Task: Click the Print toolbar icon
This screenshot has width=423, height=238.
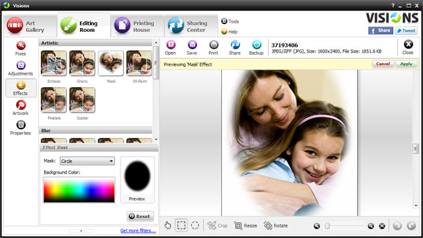Action: coord(213,47)
